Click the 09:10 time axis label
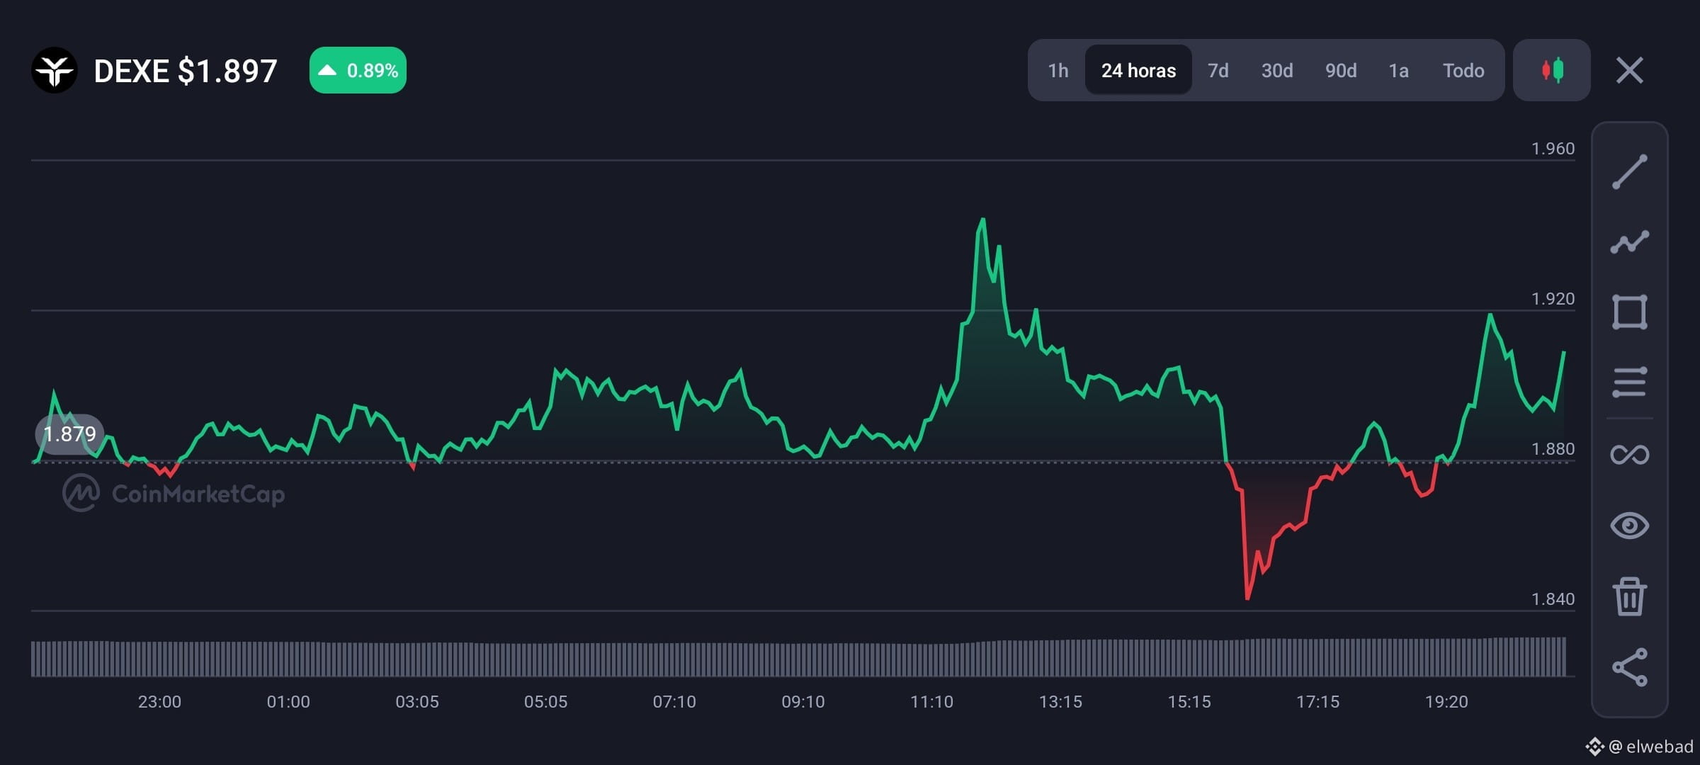 [803, 701]
